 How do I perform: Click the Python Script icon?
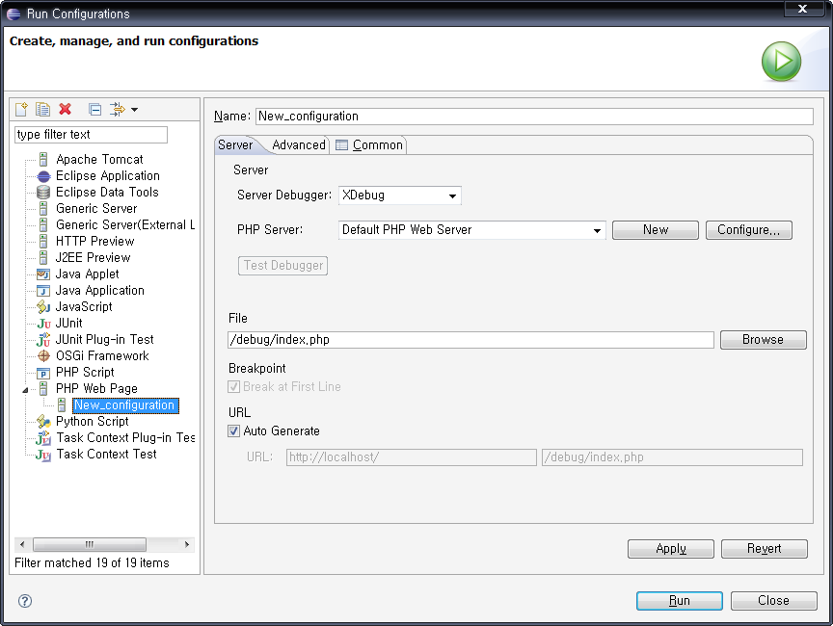point(43,421)
